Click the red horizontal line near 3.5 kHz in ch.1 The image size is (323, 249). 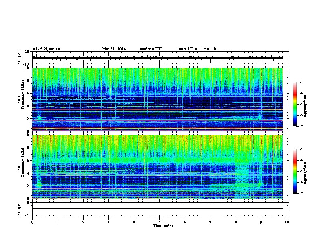(157, 110)
